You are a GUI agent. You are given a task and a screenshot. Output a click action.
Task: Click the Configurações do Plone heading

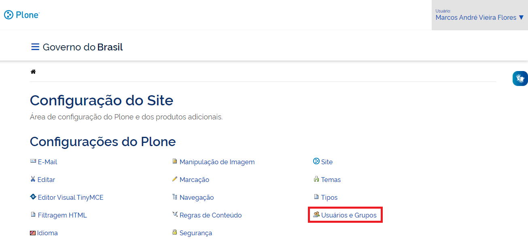[103, 142]
